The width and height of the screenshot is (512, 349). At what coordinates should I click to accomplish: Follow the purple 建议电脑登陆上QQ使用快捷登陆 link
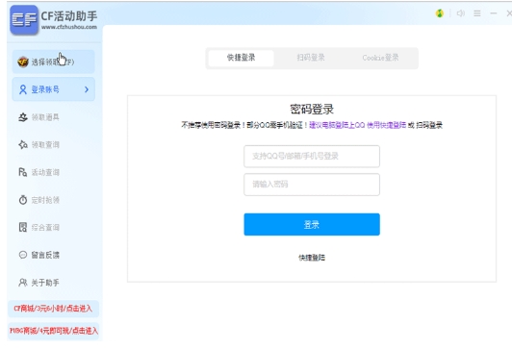click(358, 125)
